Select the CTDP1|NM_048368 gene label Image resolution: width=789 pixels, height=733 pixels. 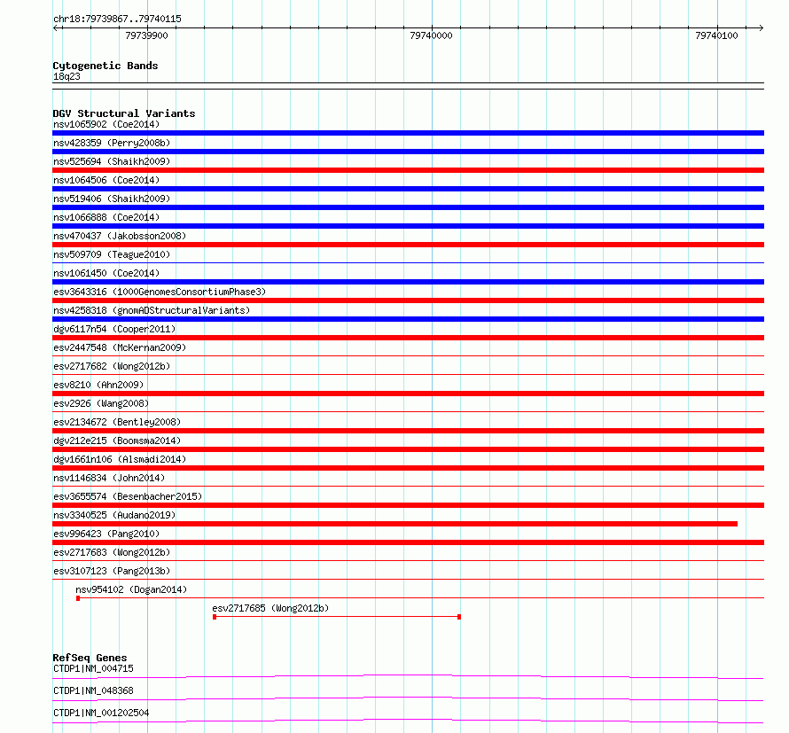click(93, 690)
